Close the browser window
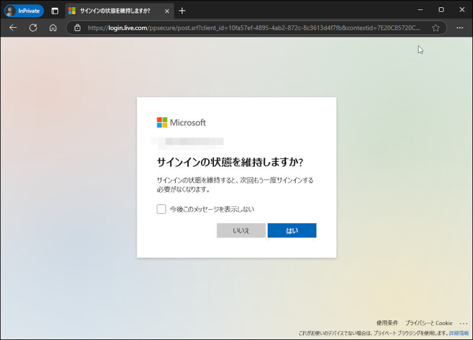 point(462,9)
